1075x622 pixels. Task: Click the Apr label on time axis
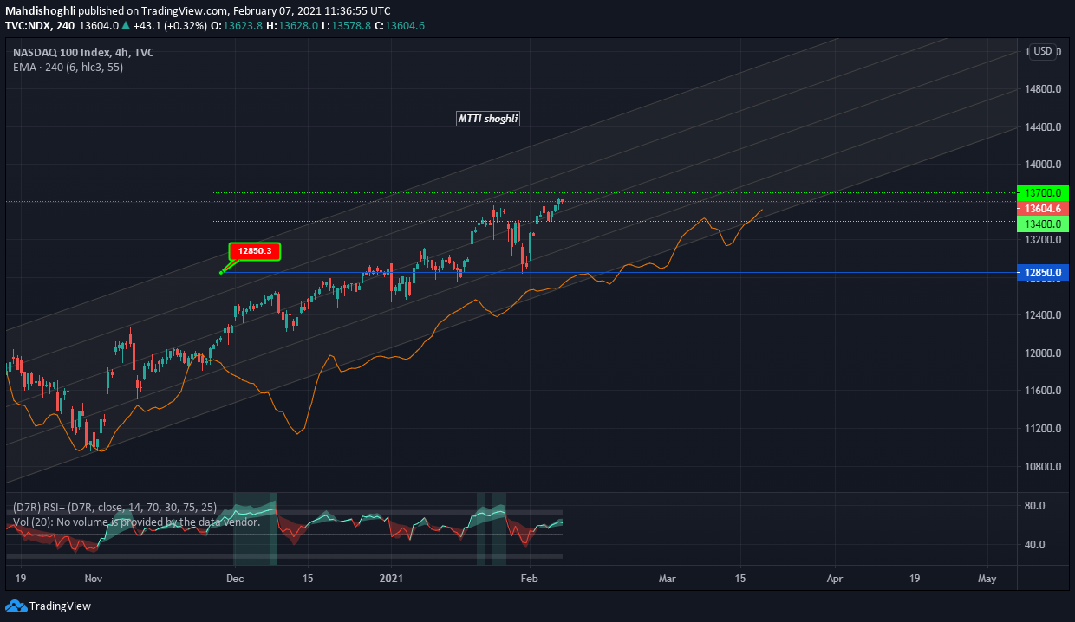[834, 577]
